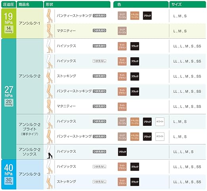Select the 色 column header

(141, 4)
